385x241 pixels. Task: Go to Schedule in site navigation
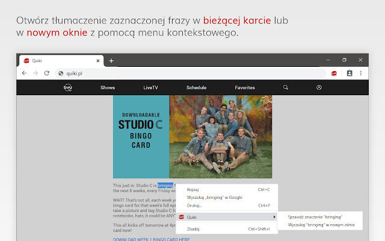click(197, 87)
